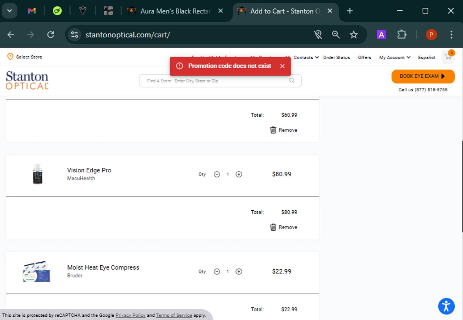Open the green circular pinned tab

click(x=57, y=11)
